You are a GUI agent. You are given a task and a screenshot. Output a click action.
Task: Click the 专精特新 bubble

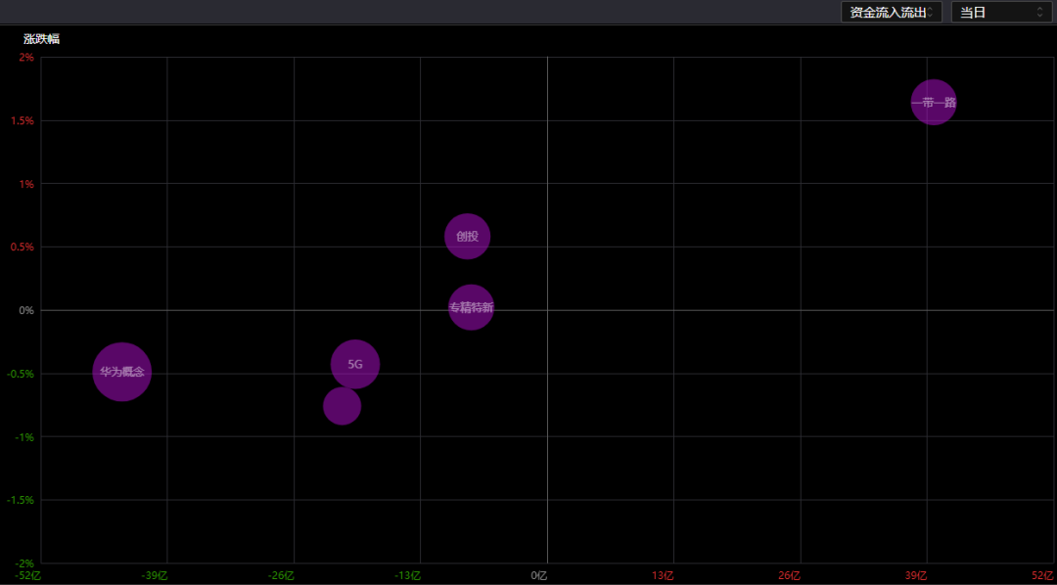coord(471,307)
